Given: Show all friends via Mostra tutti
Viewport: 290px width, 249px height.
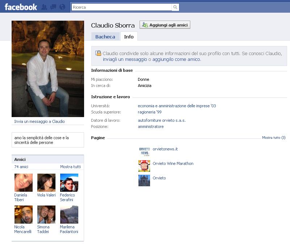Looking at the screenshot, I should point(70,167).
